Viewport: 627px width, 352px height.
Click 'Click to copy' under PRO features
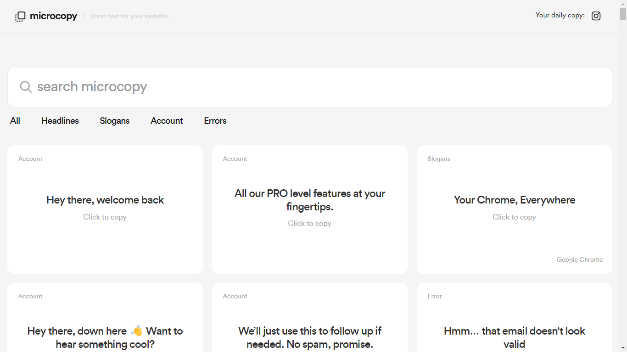click(x=310, y=224)
